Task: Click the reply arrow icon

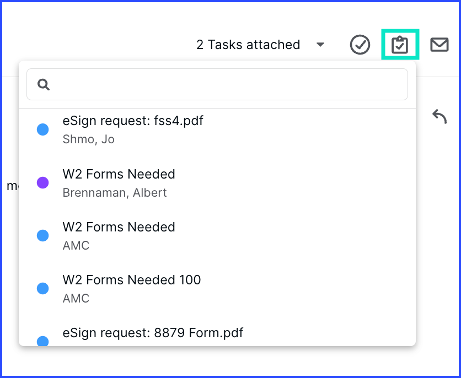Action: click(439, 117)
